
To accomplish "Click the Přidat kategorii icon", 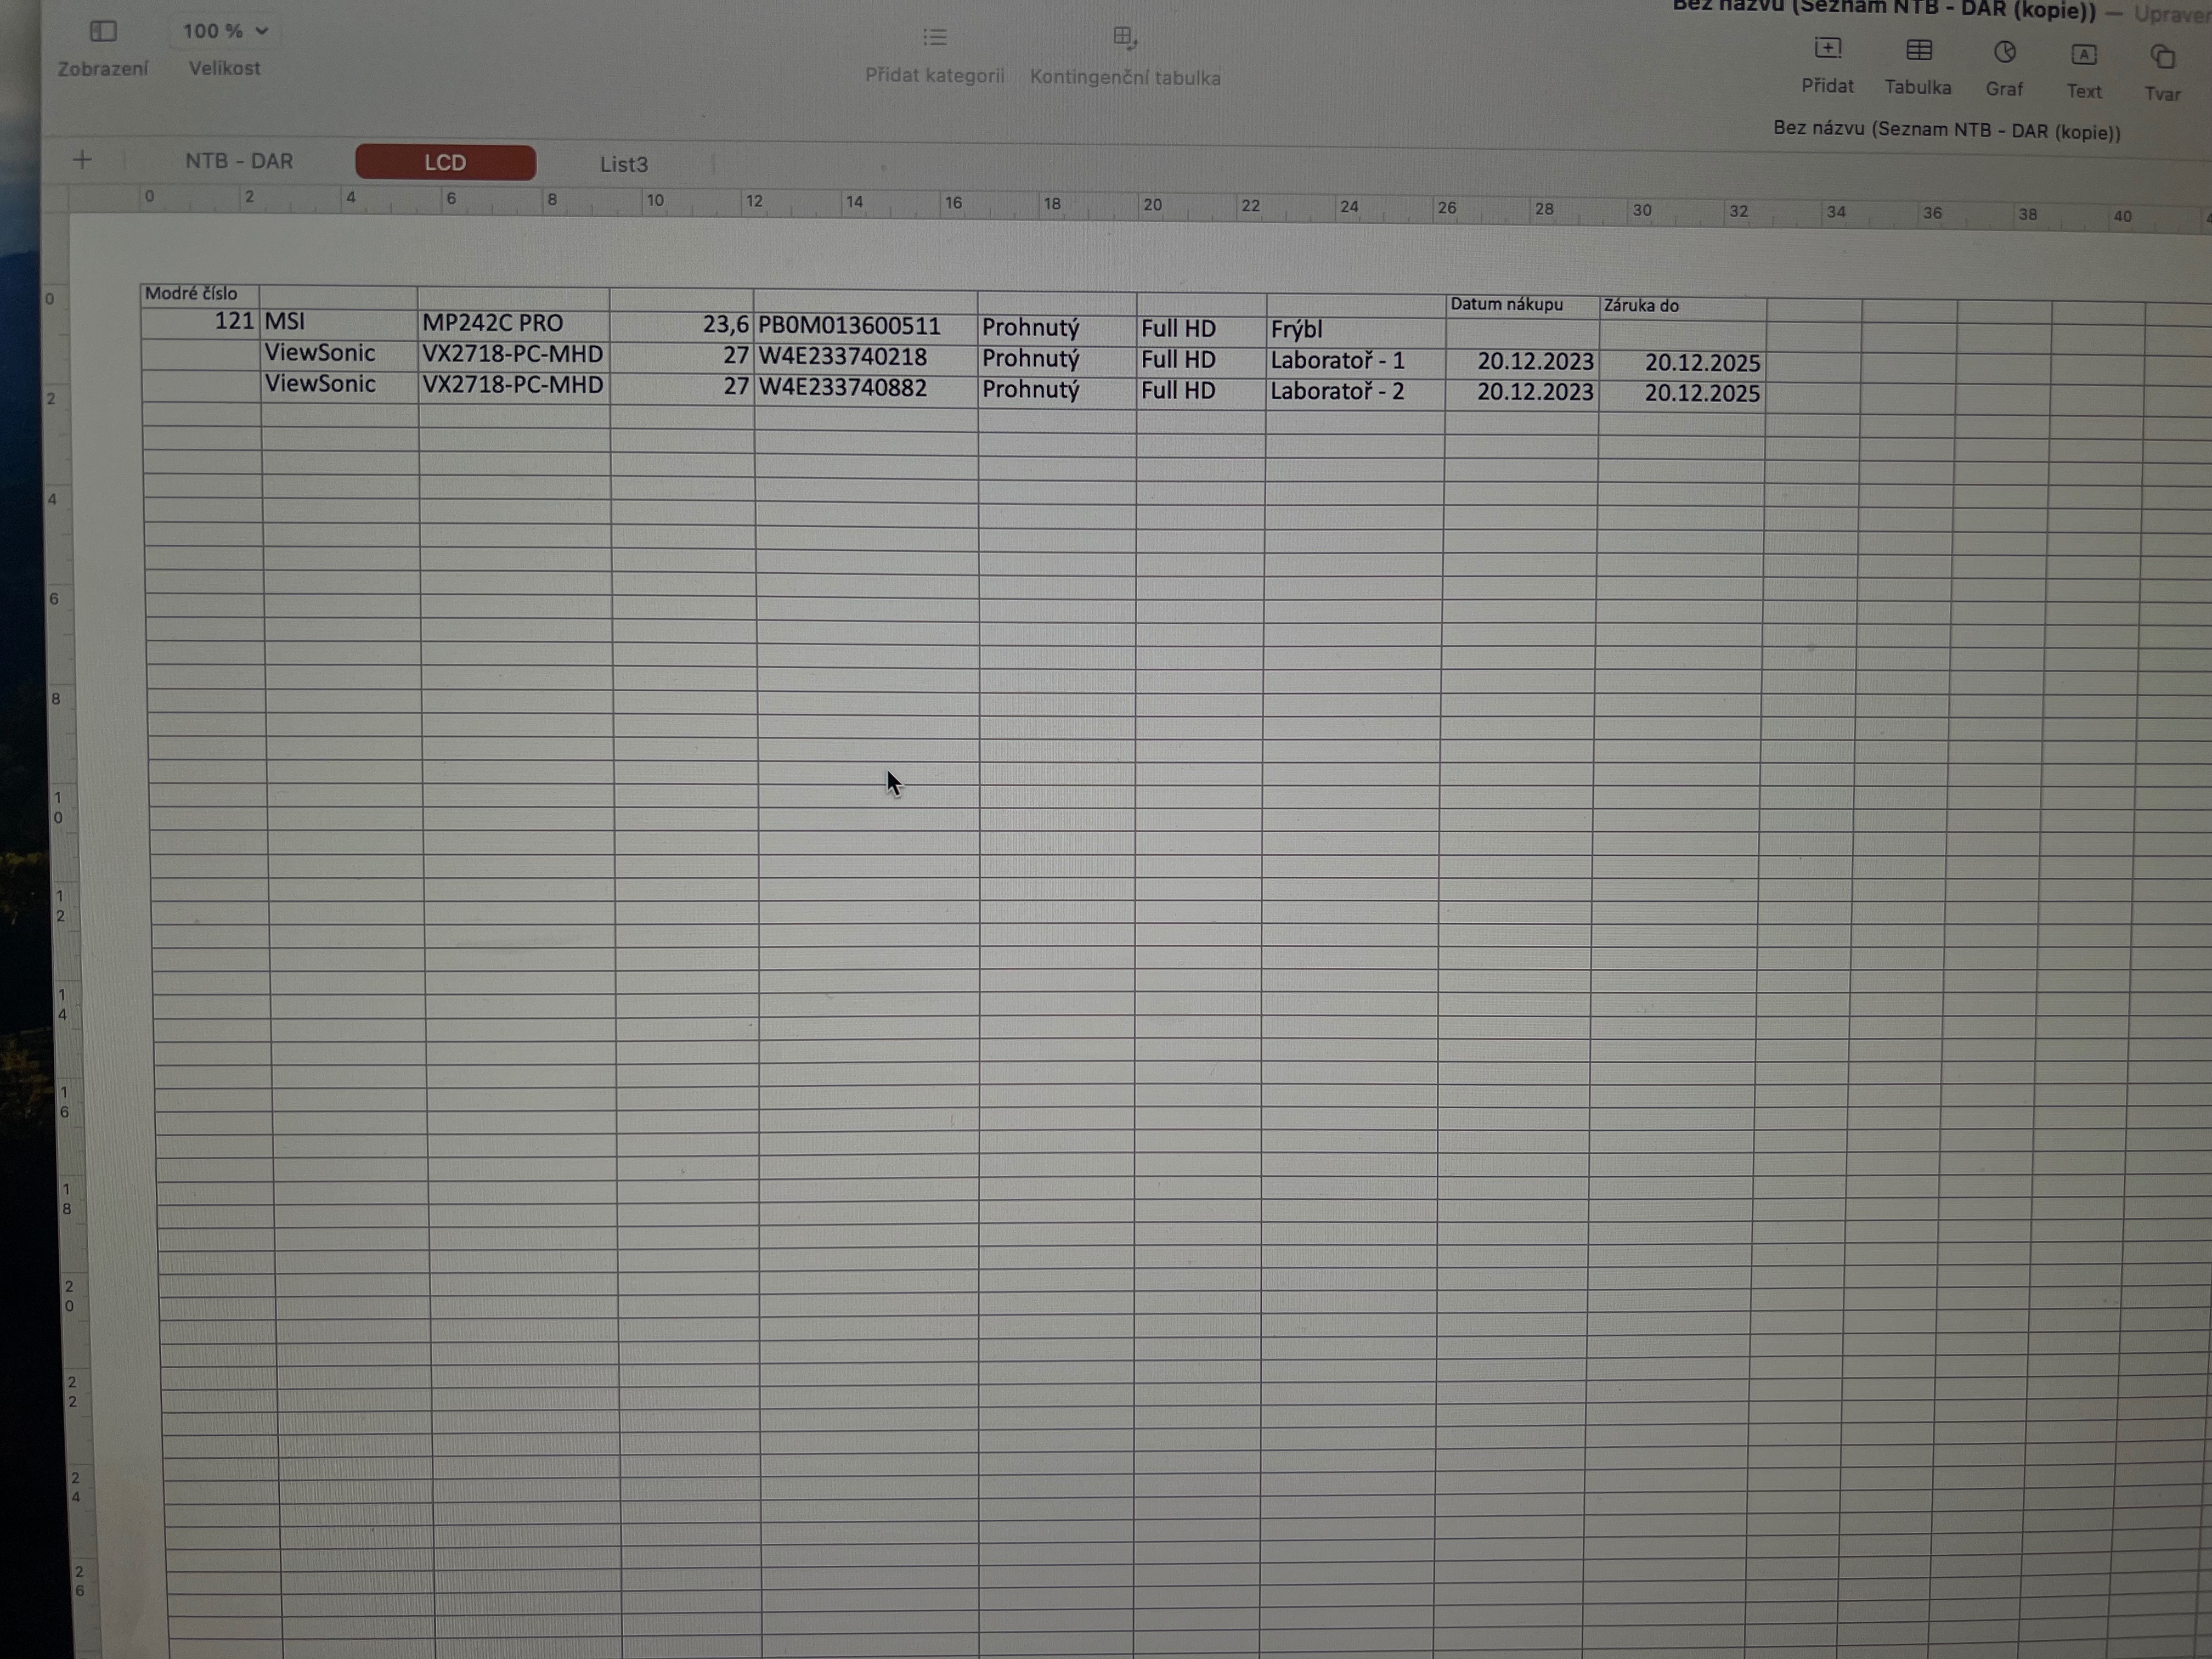I will point(934,38).
